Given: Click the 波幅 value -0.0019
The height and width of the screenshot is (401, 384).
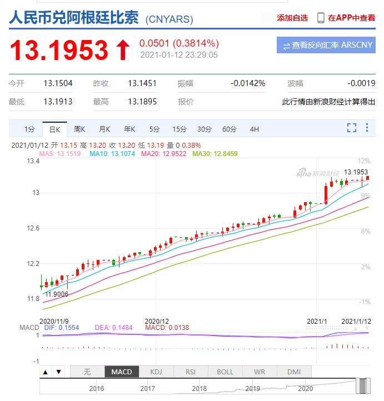Looking at the screenshot, I should [361, 83].
